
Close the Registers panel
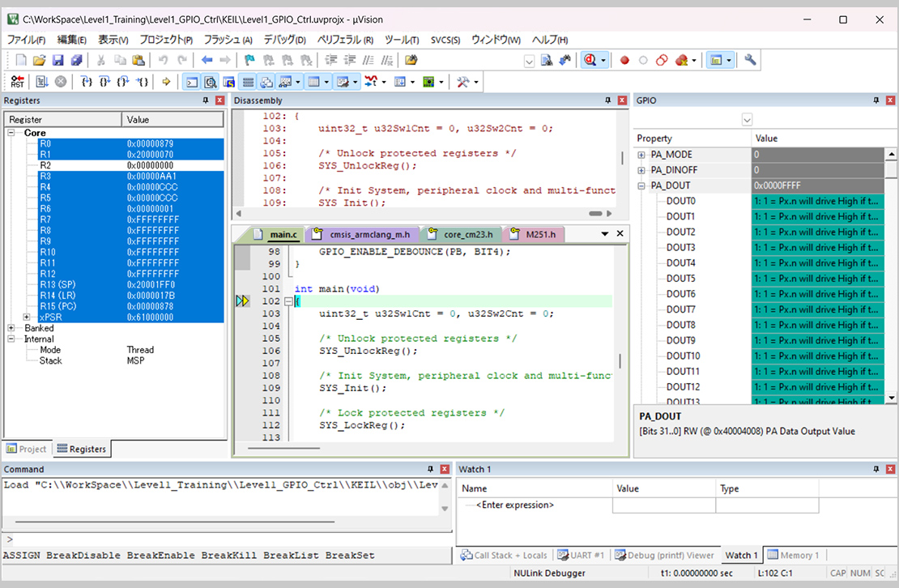pyautogui.click(x=219, y=100)
